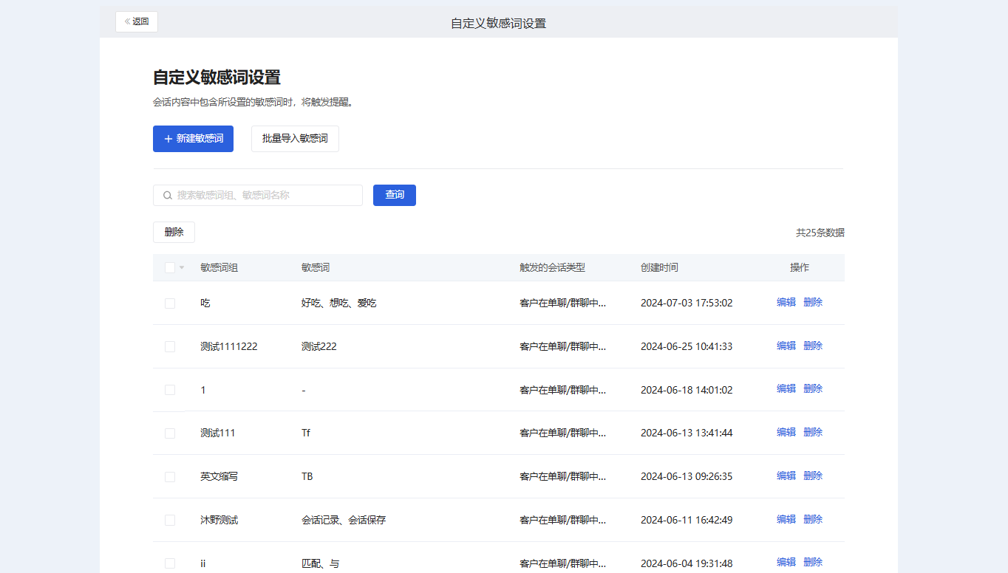Edit the 测试1111222 row
Screen dimensions: 1008x573
click(786, 346)
